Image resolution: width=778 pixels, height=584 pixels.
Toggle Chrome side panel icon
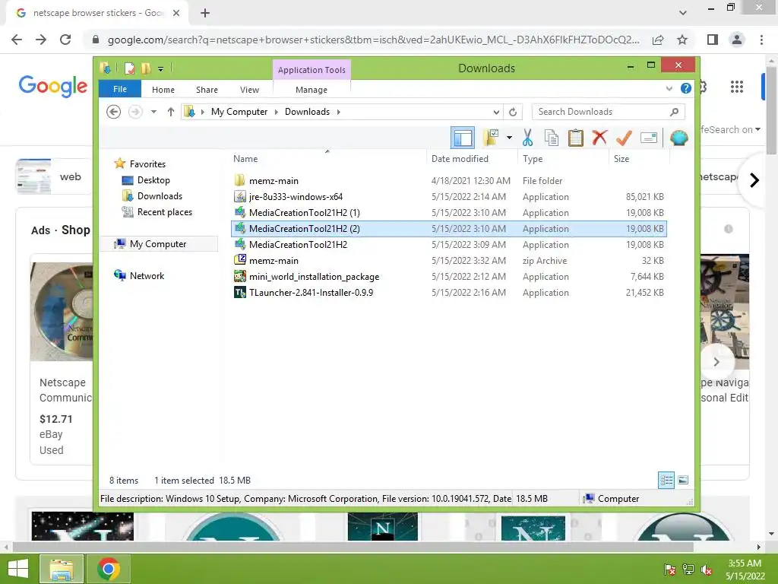pos(713,40)
